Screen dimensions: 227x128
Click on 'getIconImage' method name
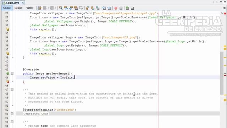pos(57,74)
